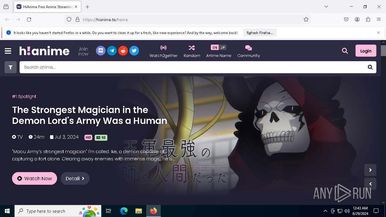Bookmark this page with star
Image resolution: width=386 pixels, height=217 pixels.
tap(306, 20)
